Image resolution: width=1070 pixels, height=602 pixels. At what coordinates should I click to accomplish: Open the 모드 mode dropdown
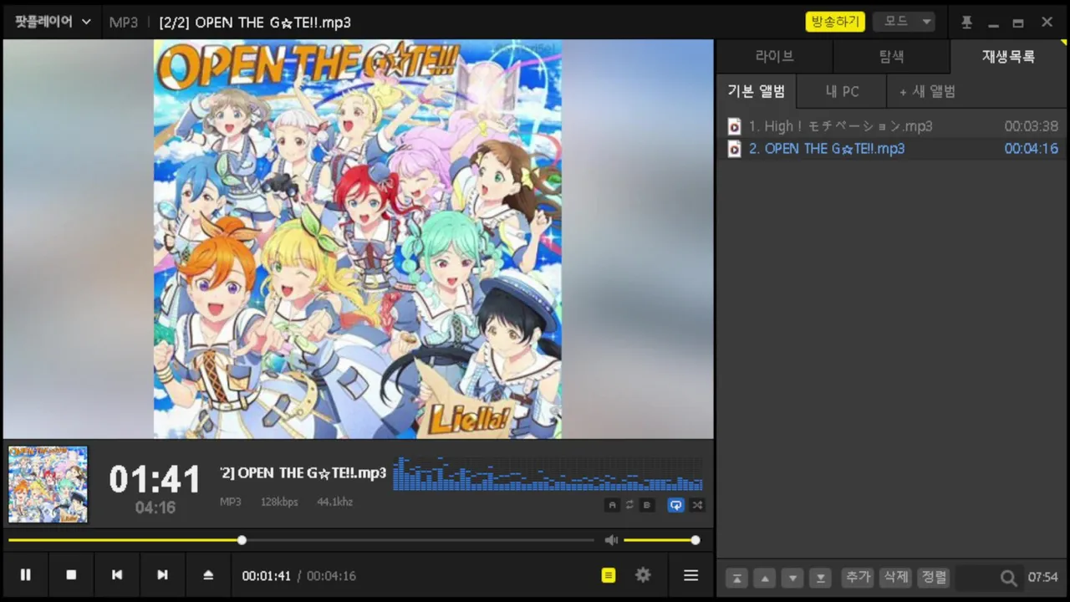pos(904,22)
